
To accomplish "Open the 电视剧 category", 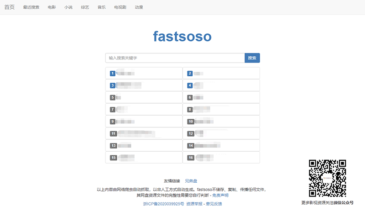I will click(x=120, y=7).
